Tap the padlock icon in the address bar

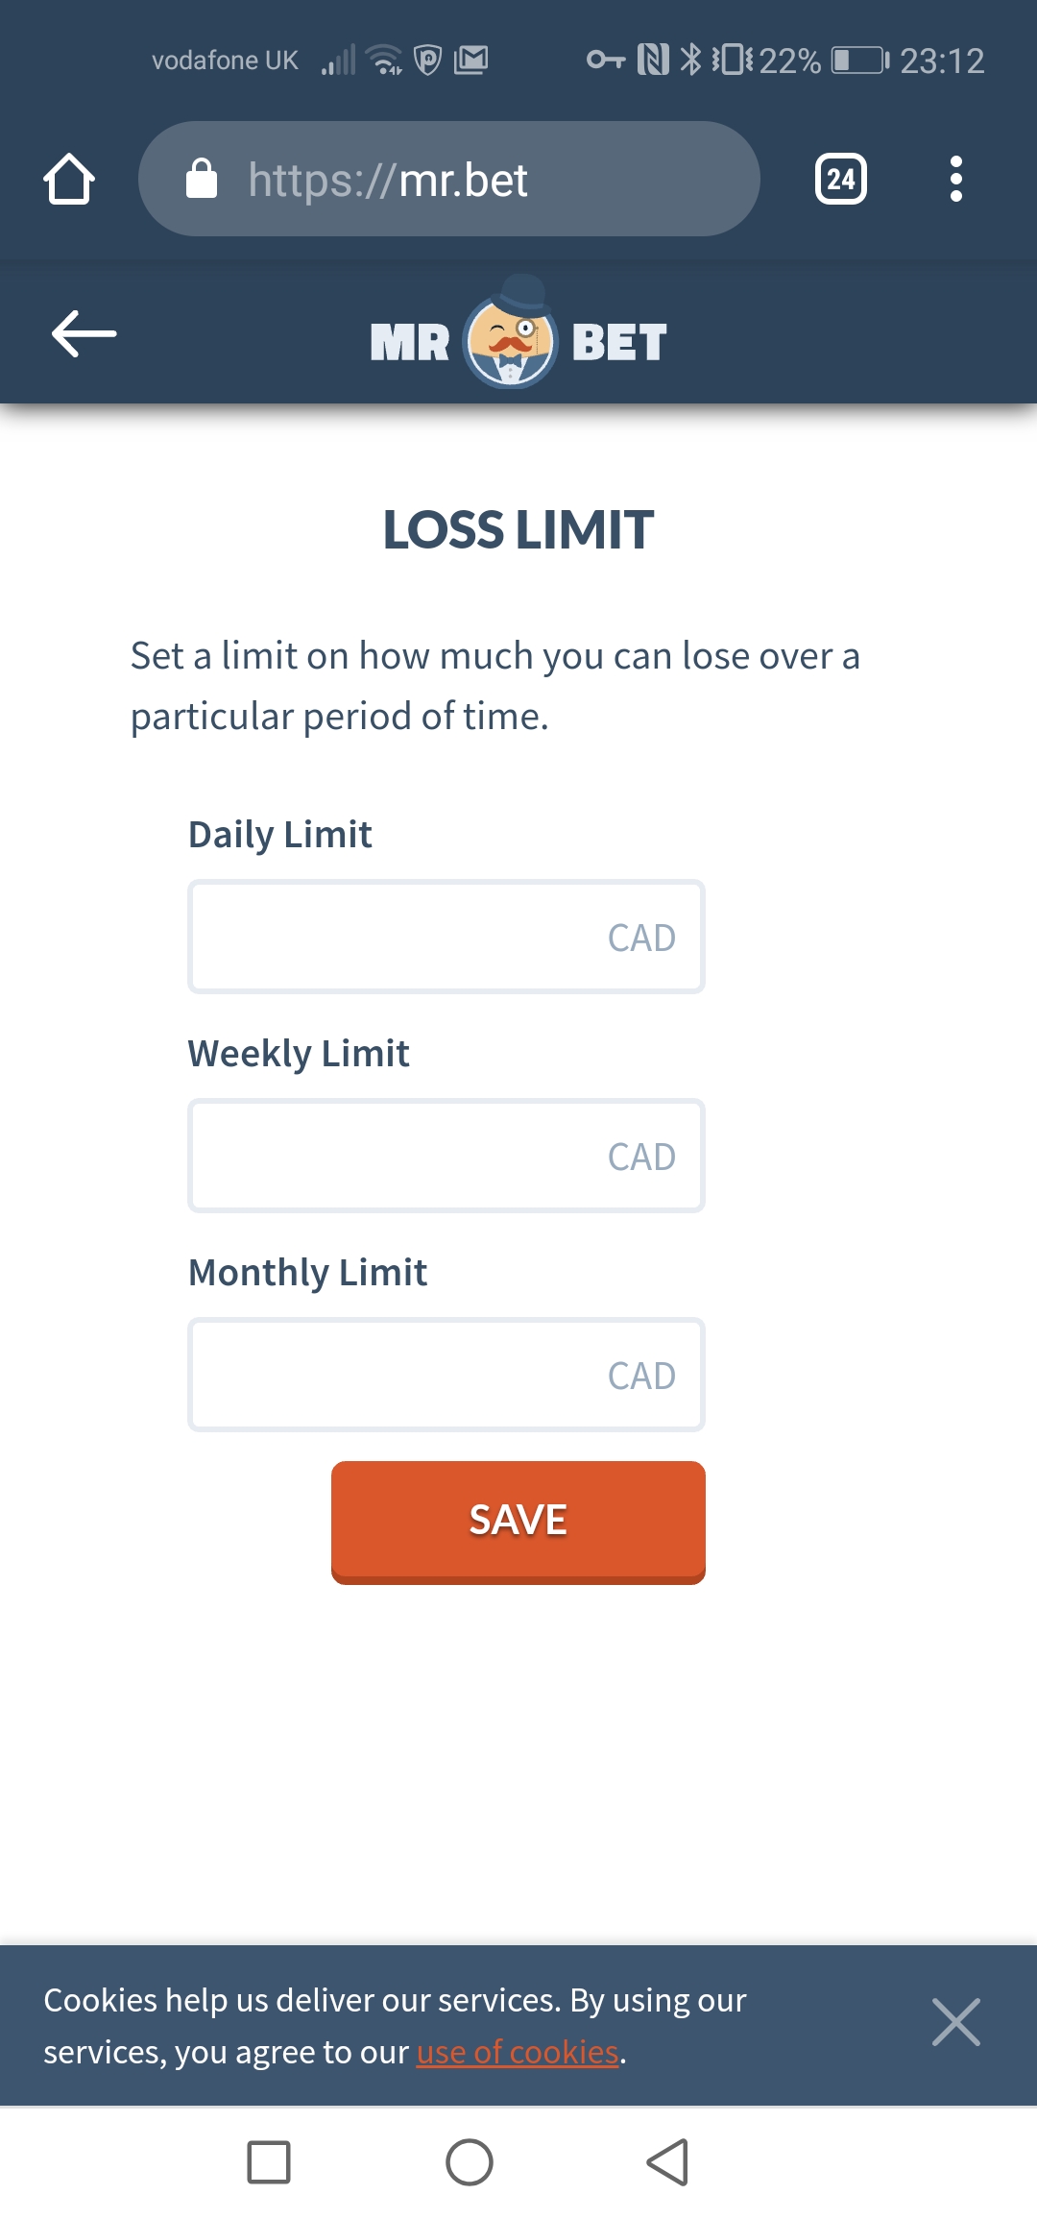point(202,179)
